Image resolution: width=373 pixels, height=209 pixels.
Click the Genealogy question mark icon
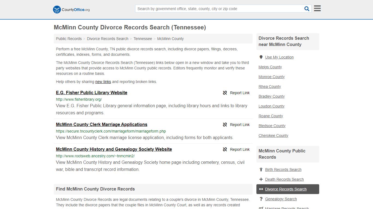261,199
